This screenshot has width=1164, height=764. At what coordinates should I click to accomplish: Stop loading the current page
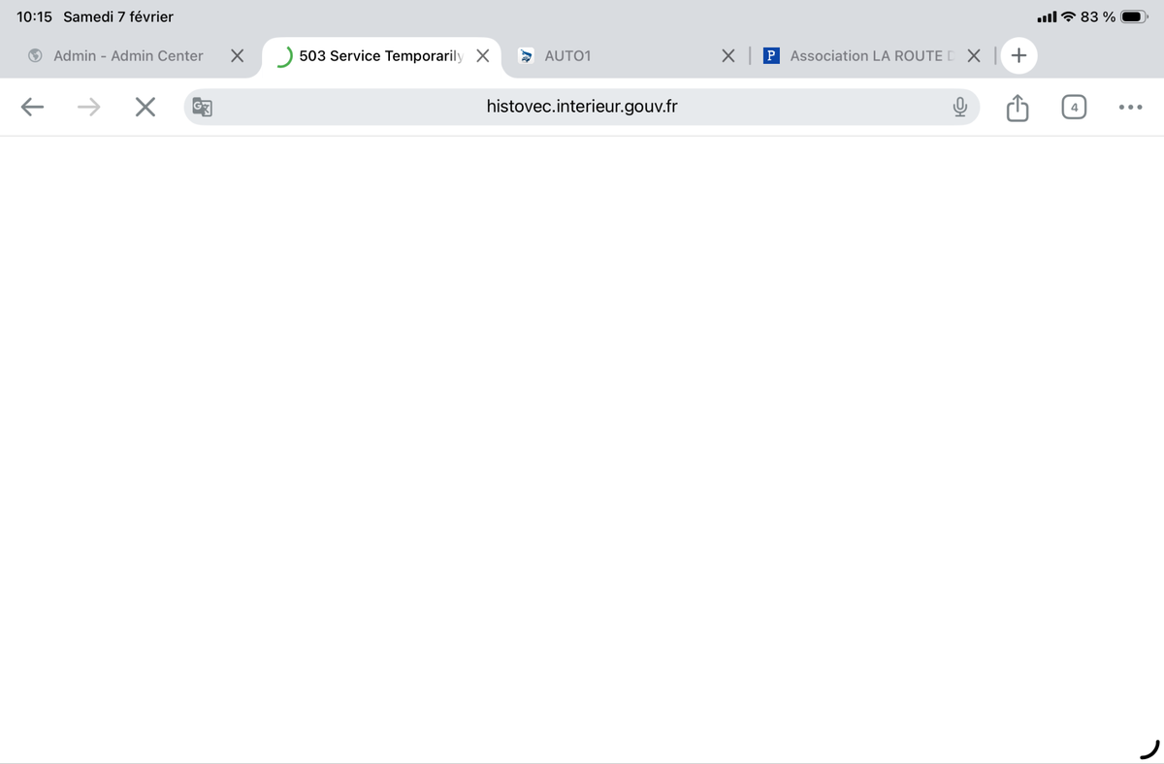(x=145, y=107)
